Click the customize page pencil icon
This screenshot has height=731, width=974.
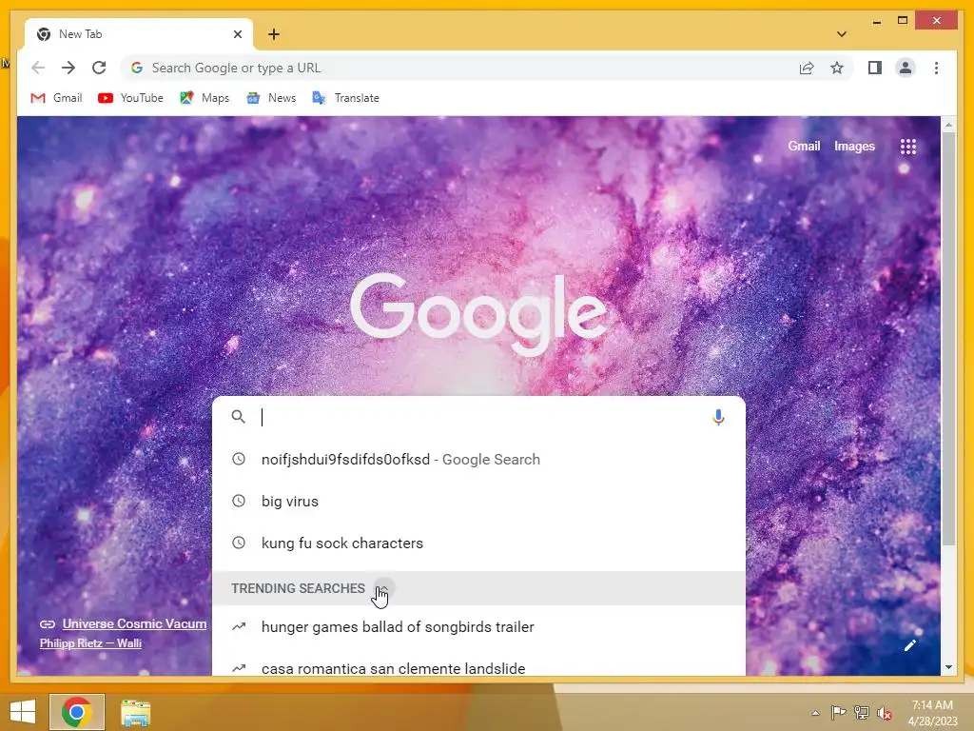pos(909,645)
